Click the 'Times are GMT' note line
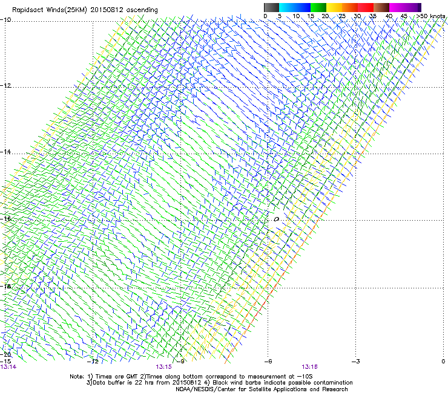 pos(191,377)
